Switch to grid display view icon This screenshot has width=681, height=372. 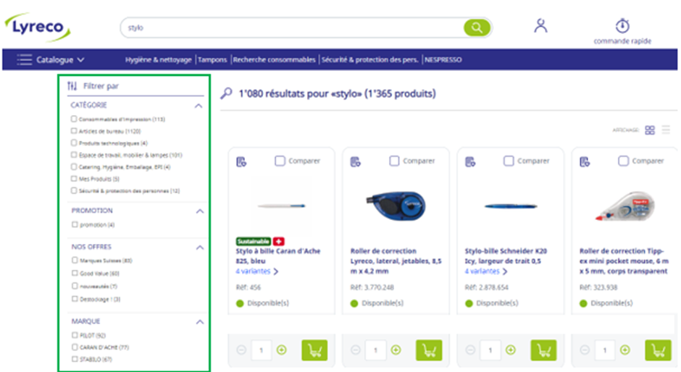pyautogui.click(x=650, y=130)
